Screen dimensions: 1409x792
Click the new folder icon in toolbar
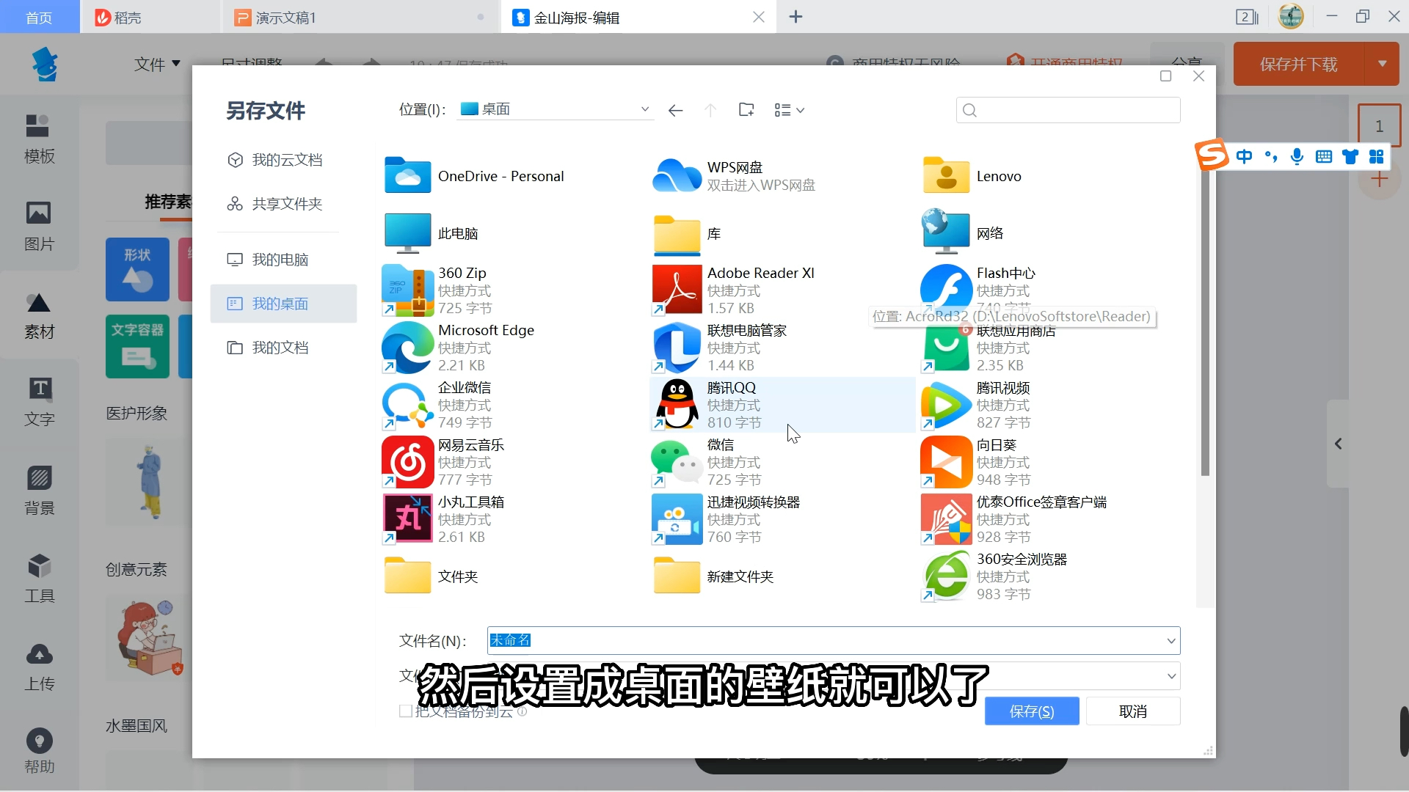coord(746,110)
